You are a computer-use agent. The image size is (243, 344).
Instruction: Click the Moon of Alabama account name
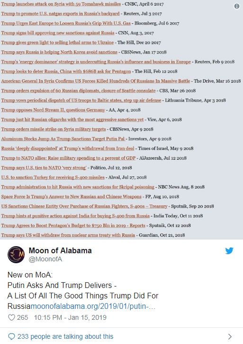click(x=60, y=250)
